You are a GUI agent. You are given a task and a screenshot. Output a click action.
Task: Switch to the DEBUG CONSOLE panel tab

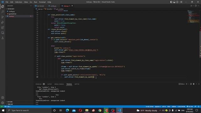(x=59, y=84)
